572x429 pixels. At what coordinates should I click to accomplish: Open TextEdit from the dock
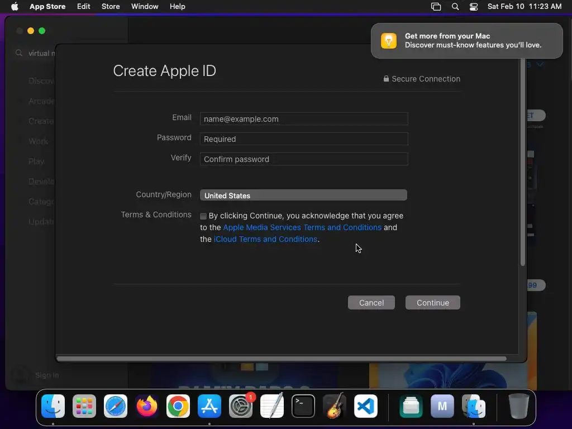(272, 406)
